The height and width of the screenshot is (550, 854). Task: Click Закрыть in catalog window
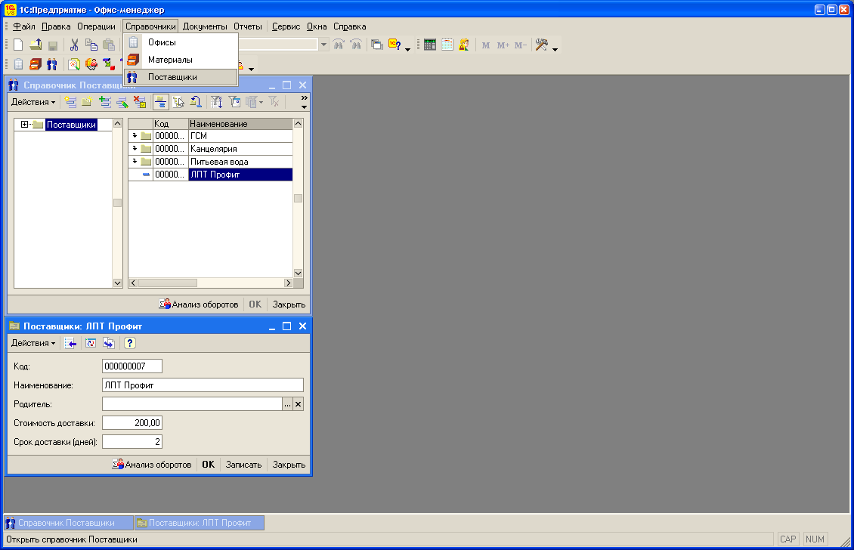[x=289, y=304]
